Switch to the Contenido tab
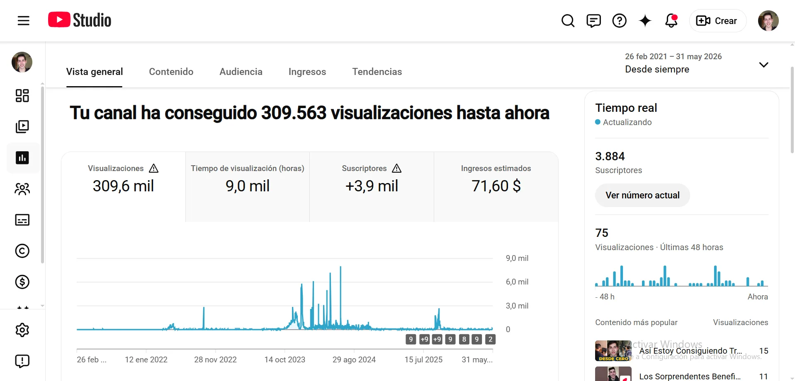 [x=171, y=72]
